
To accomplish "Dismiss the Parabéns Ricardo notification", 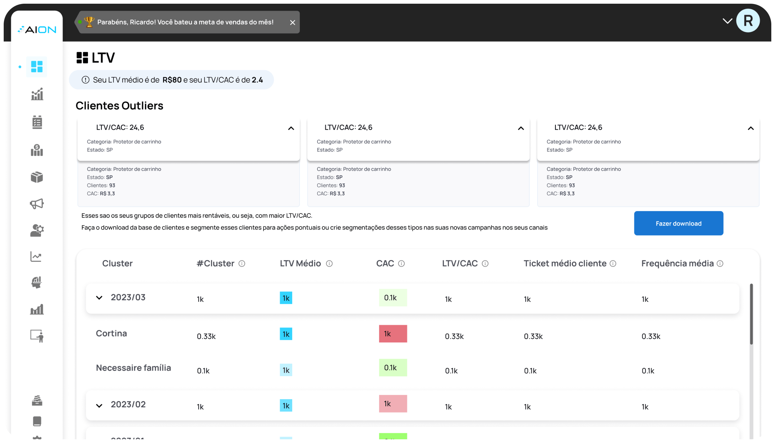I will coord(292,23).
